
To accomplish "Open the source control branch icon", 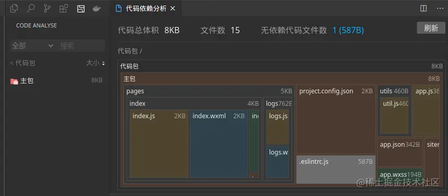I will click(47, 9).
